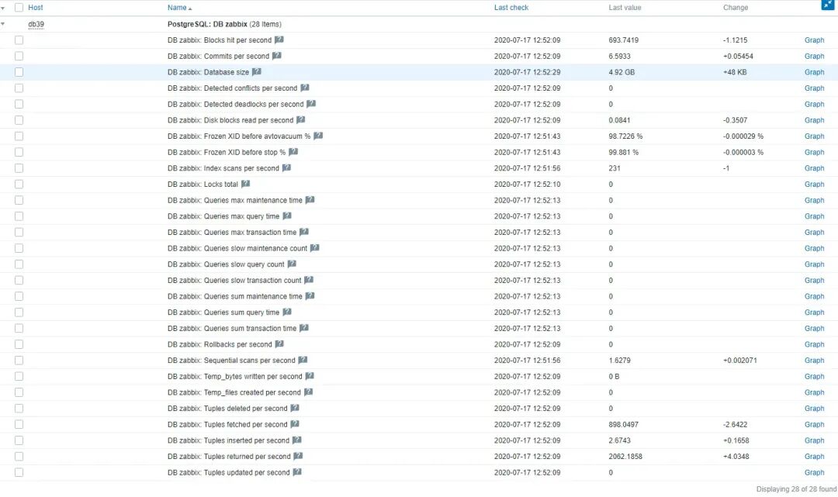Image resolution: width=838 pixels, height=497 pixels.
Task: Open help icon for Index scans per second
Action: pos(286,167)
